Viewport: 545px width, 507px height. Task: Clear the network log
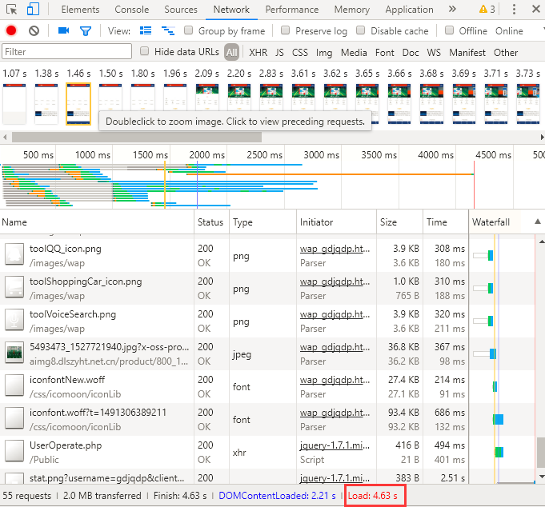pyautogui.click(x=34, y=31)
